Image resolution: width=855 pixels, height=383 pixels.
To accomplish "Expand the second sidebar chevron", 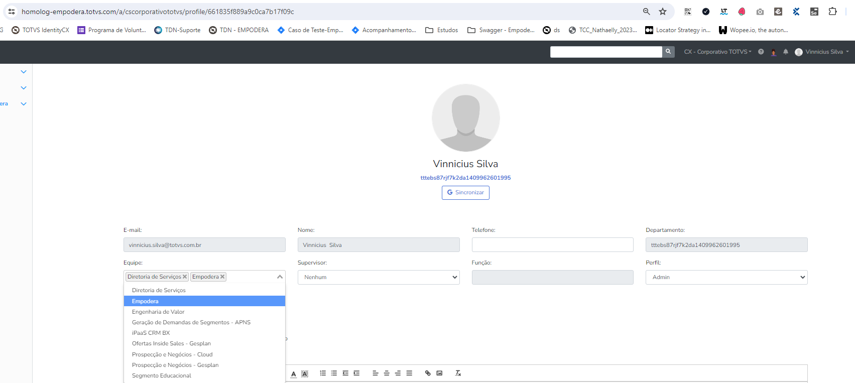I will 24,88.
